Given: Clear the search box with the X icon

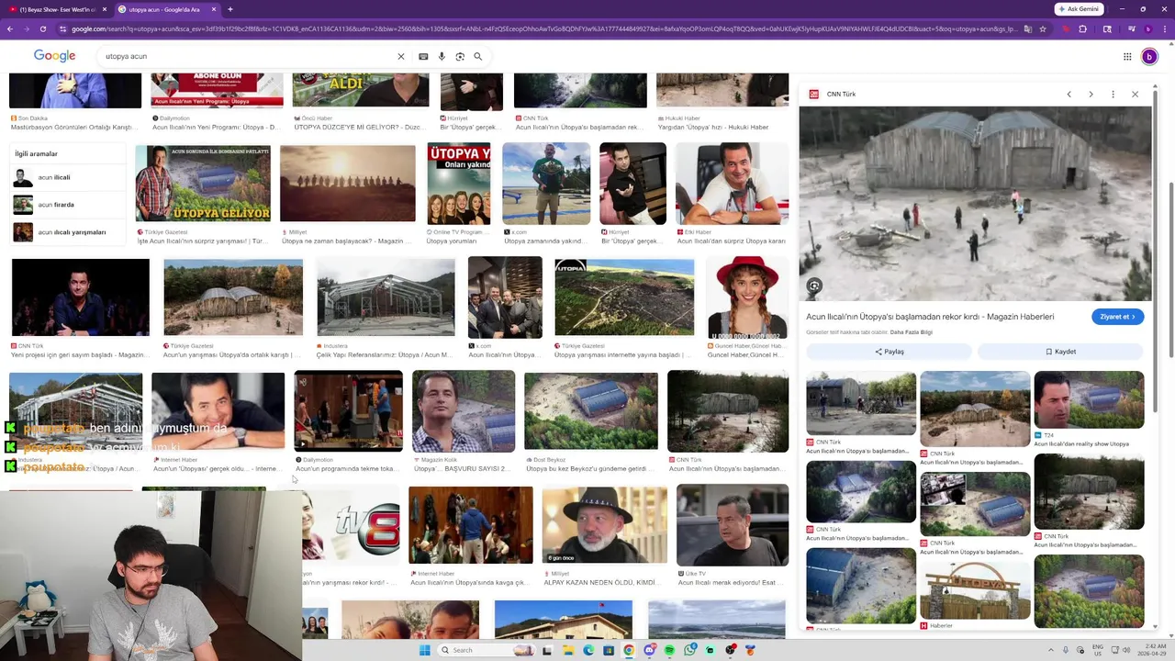Looking at the screenshot, I should tap(400, 57).
